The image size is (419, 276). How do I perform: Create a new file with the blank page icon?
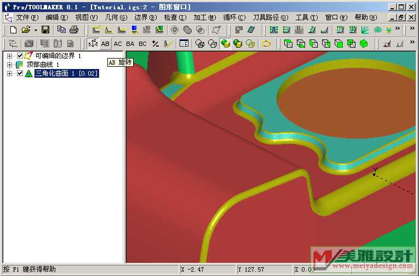click(13, 30)
